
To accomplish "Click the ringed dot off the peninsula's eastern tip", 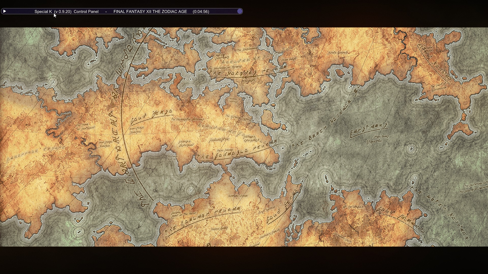I will (x=283, y=147).
